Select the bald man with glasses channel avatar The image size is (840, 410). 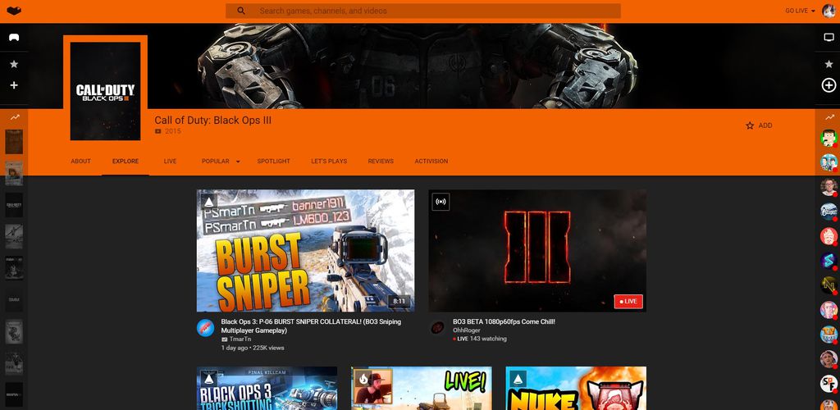[829, 187]
